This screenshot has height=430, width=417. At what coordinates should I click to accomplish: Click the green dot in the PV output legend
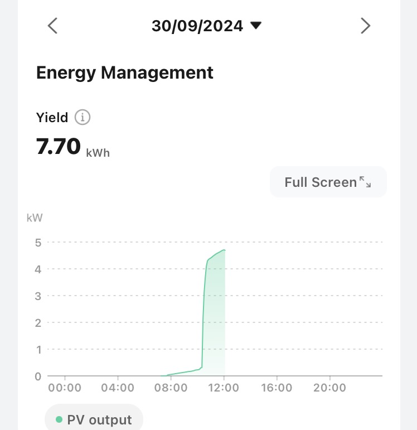59,419
